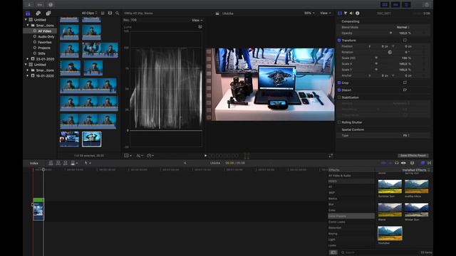
Task: Select the Summer Sun effect thumbnail
Action: [390, 186]
